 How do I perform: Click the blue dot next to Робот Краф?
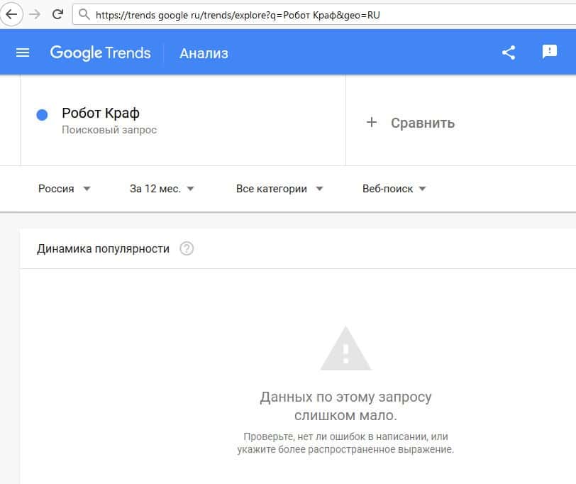(42, 115)
